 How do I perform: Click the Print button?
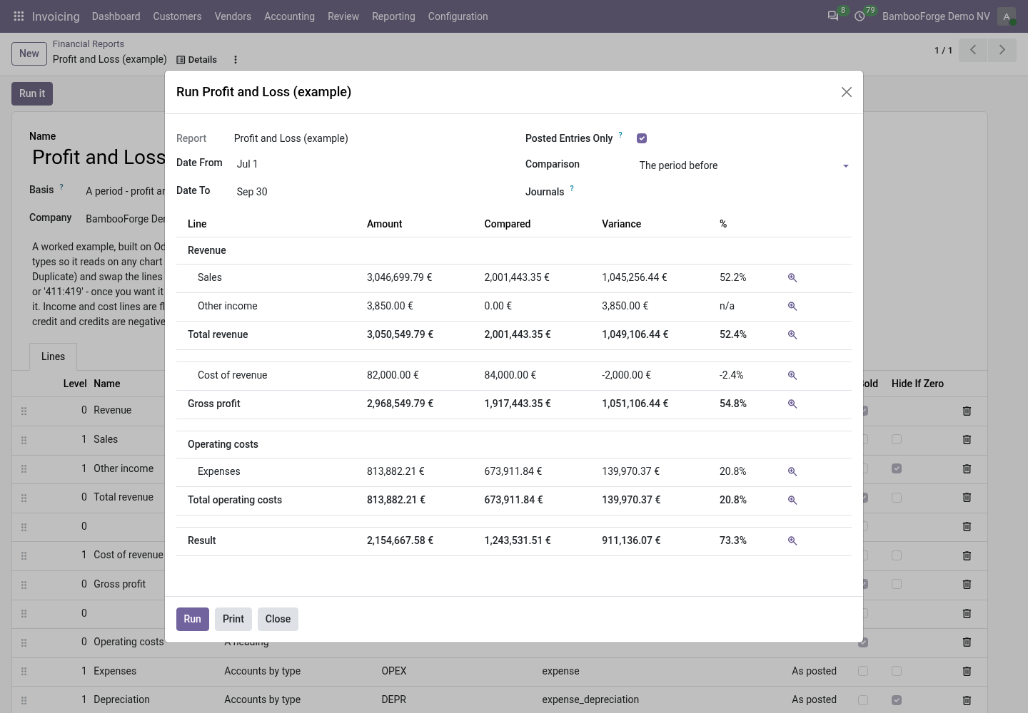tap(233, 619)
